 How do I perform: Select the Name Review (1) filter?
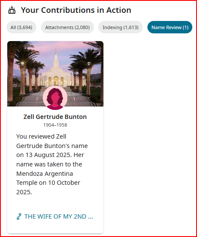(170, 27)
